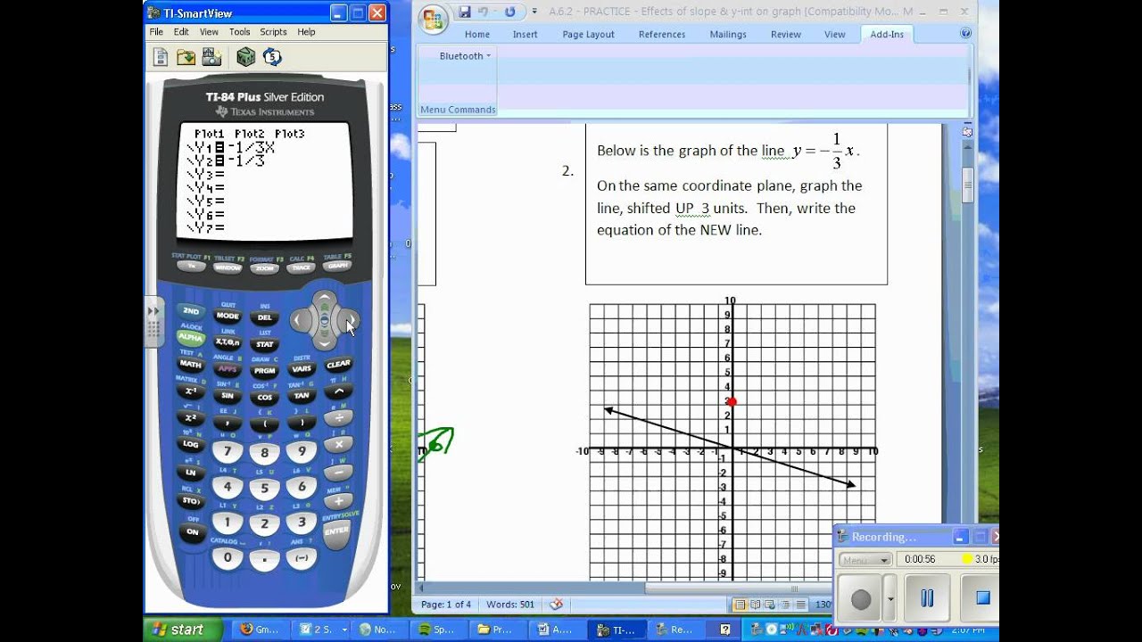The image size is (1142, 642).
Task: Click the 2ND key on the calculator
Action: (x=191, y=311)
